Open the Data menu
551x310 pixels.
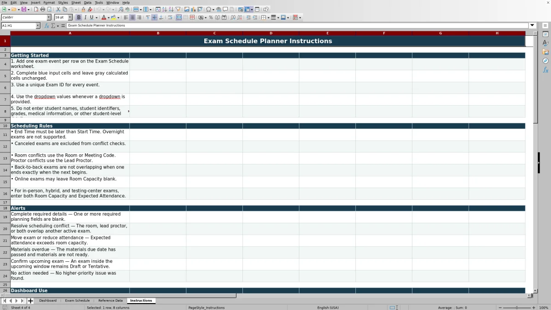click(x=88, y=3)
